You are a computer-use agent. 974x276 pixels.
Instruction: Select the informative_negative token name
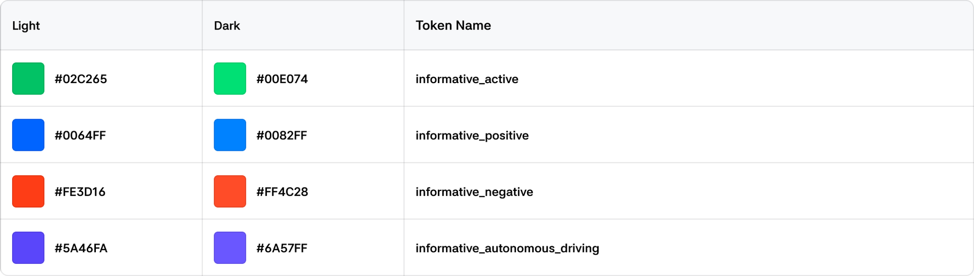tap(474, 192)
